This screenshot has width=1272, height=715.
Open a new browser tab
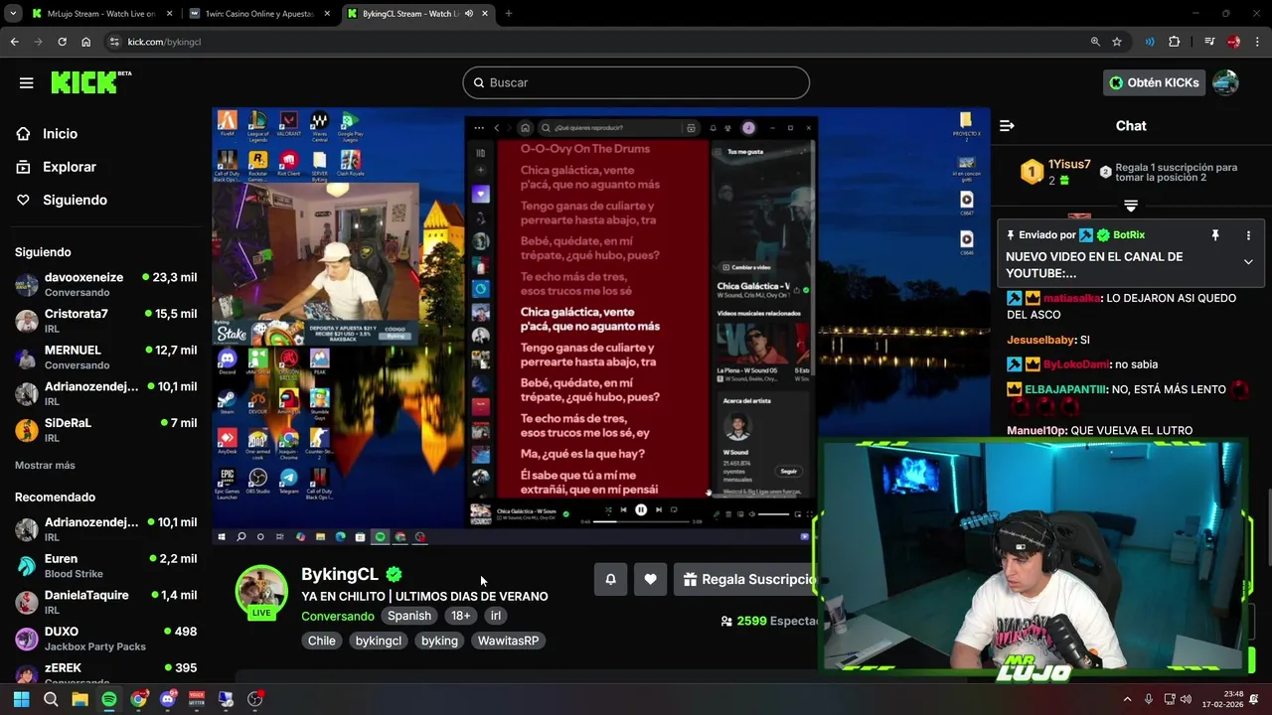509,14
